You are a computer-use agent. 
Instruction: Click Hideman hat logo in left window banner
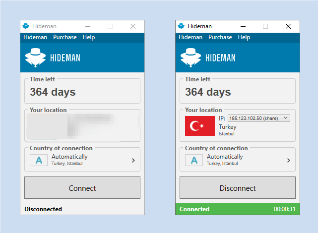click(x=36, y=58)
